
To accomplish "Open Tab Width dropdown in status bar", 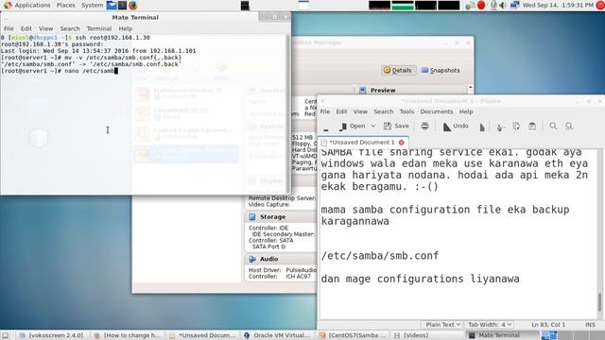I will (490, 325).
